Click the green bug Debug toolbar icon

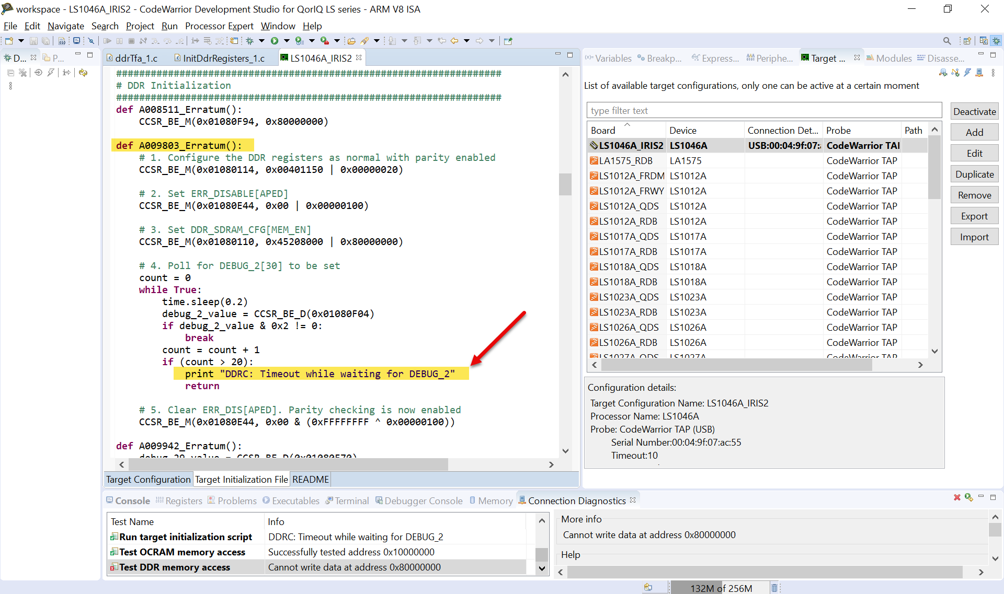coord(250,41)
